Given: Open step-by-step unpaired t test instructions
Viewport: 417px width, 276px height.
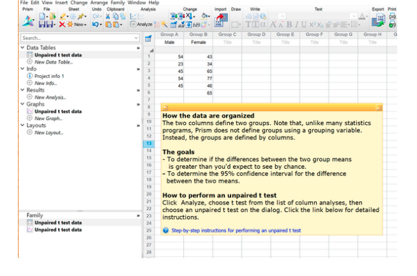Looking at the screenshot, I should point(236,231).
